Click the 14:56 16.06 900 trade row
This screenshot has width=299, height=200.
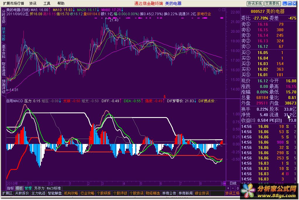pyautogui.click(x=269, y=142)
